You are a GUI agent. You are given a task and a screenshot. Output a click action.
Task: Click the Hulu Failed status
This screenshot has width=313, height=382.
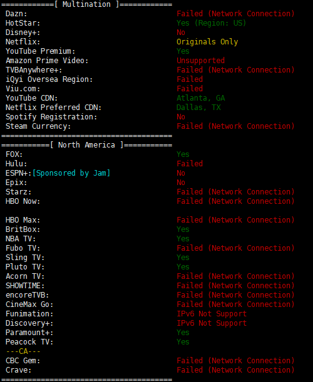(x=190, y=164)
